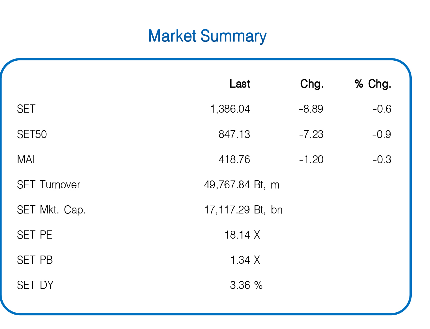Select the MAI last value 418.76
Image resolution: width=430 pixels, height=329 pixels.
point(234,160)
